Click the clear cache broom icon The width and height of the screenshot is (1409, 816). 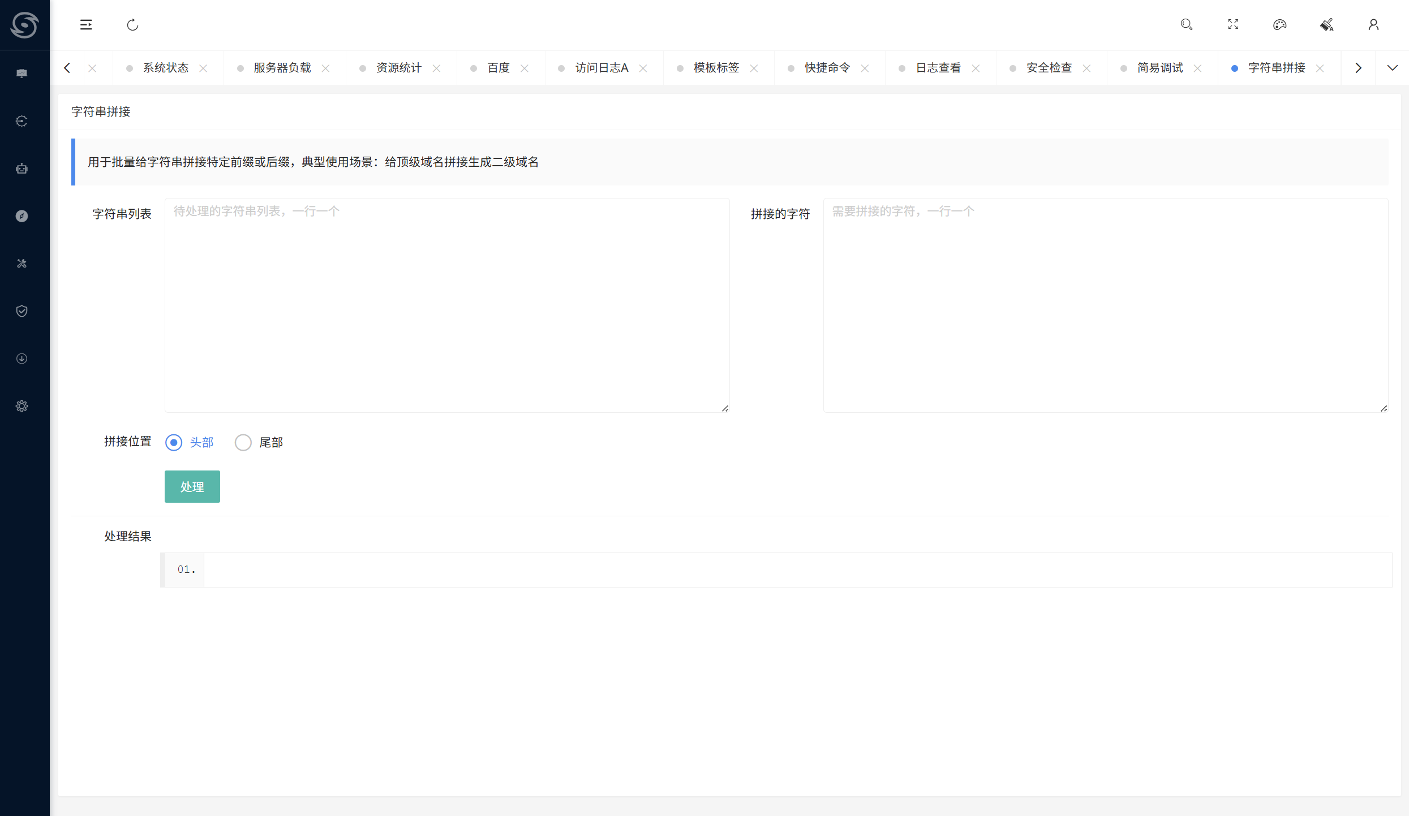pos(1327,24)
